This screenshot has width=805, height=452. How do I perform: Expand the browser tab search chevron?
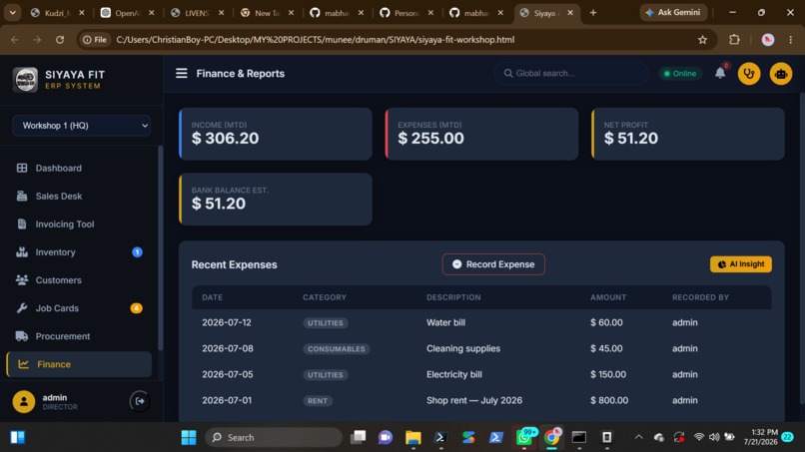click(12, 12)
